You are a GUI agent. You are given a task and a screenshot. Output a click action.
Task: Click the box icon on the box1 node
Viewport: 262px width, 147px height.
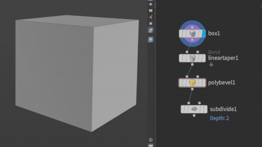[x=192, y=34]
